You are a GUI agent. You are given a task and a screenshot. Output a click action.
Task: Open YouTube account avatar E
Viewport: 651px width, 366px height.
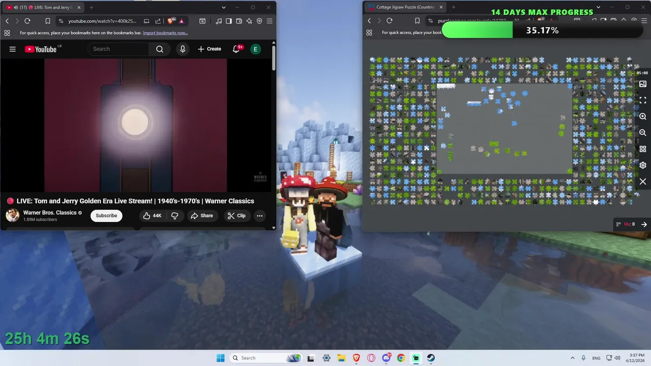[x=255, y=49]
